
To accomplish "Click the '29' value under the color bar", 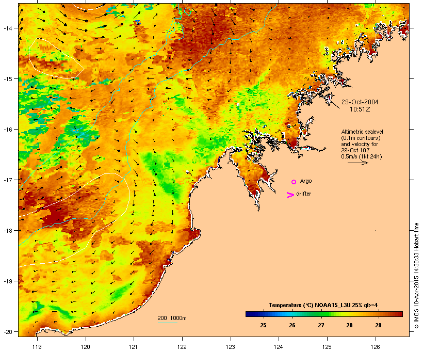I will pyautogui.click(x=378, y=325).
